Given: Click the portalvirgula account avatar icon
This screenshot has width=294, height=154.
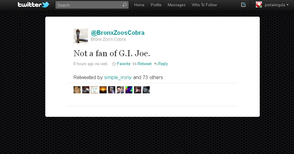Looking at the screenshot, I should [259, 5].
